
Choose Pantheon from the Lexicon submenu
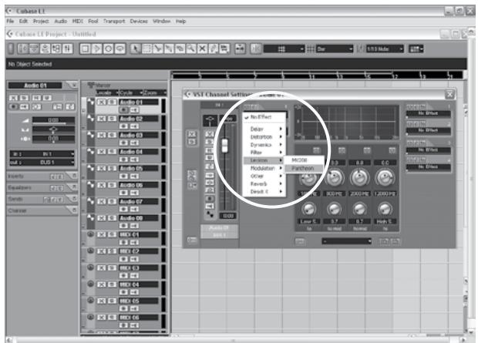tap(304, 168)
